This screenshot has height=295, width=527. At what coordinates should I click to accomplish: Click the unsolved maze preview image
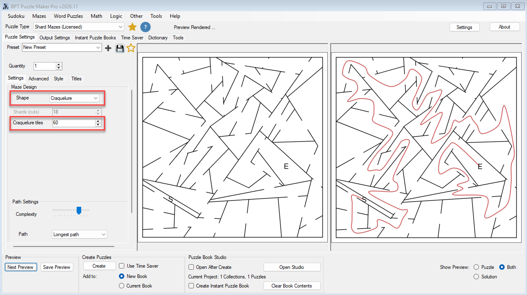[232, 147]
